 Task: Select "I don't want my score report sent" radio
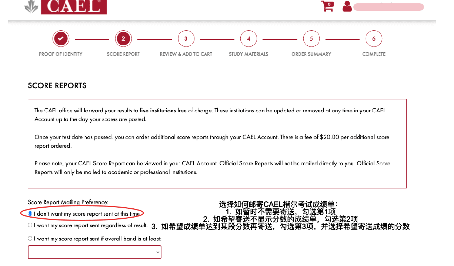pyautogui.click(x=30, y=214)
